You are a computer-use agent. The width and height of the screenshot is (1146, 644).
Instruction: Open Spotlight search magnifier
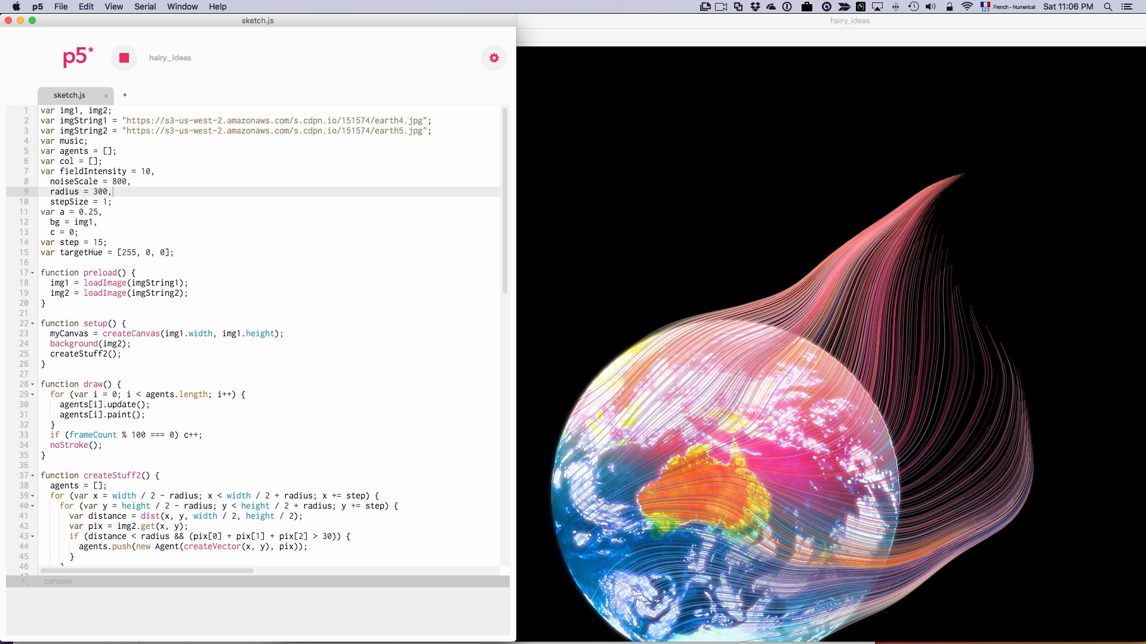point(1108,7)
